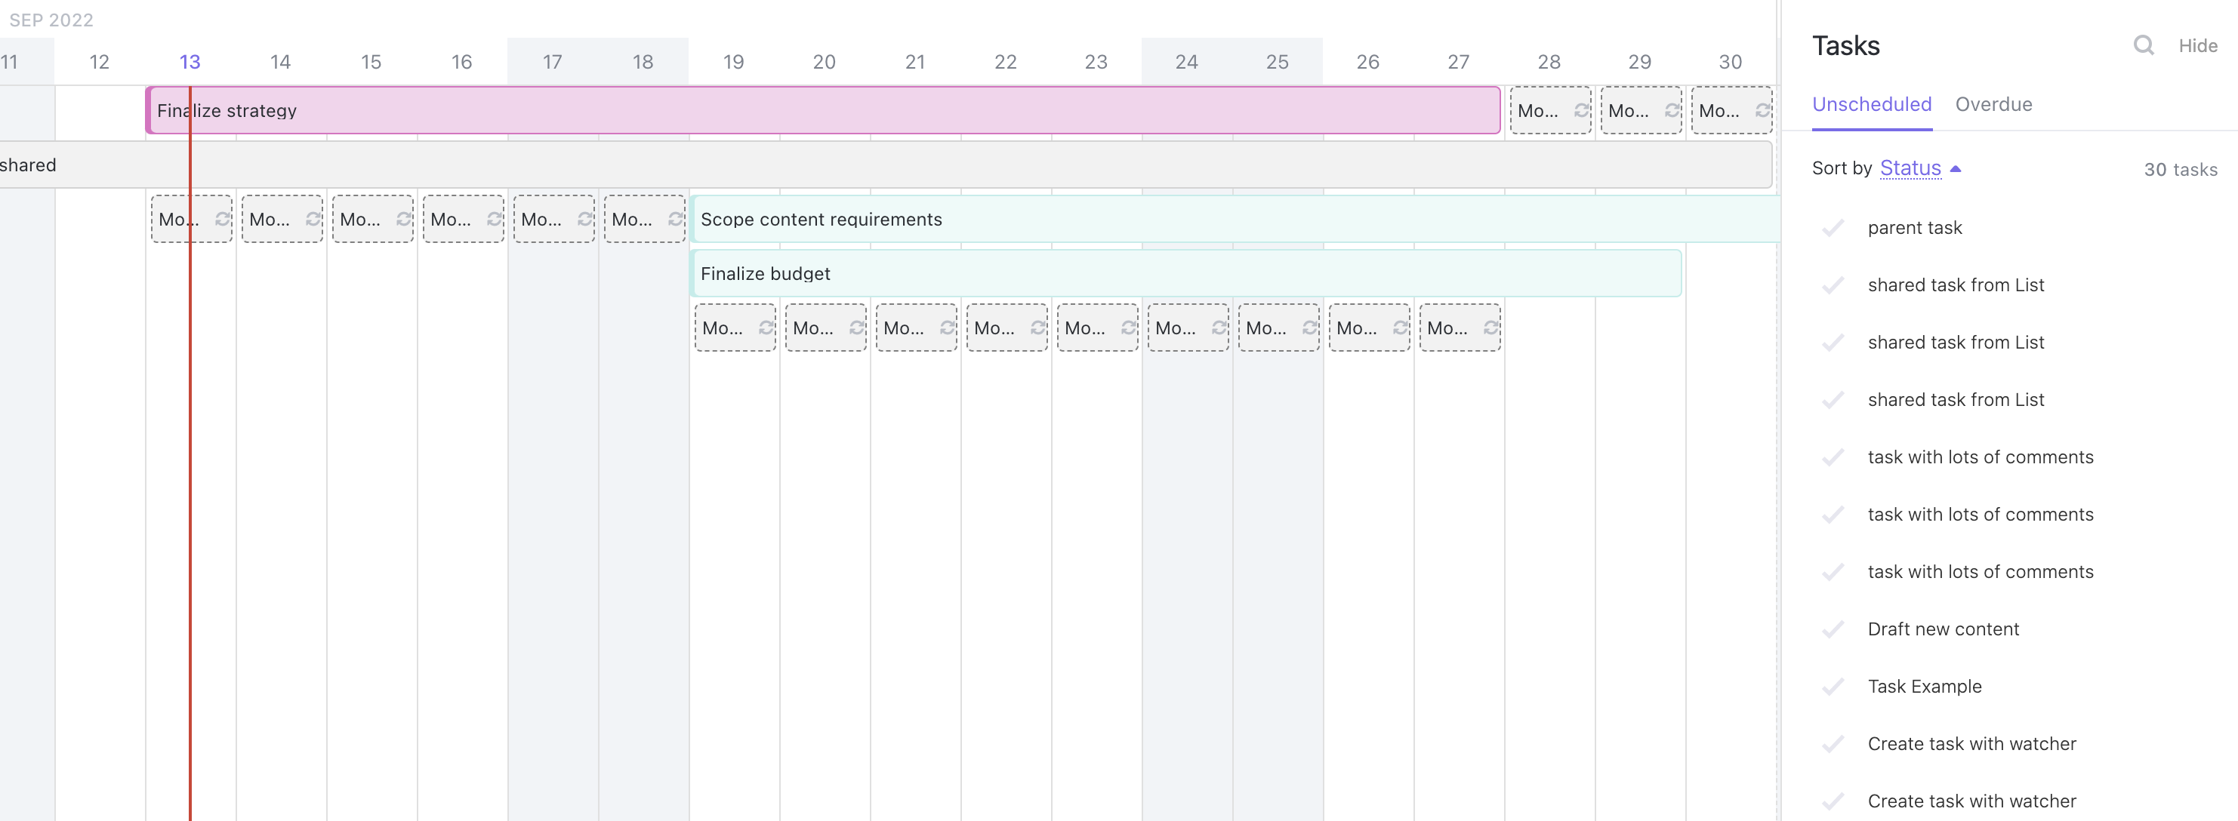Open the 'Finalize budget' timeline bar
2238x821 pixels.
click(x=1186, y=273)
